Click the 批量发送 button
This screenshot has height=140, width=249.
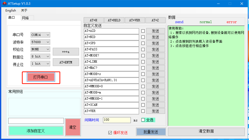click(x=151, y=132)
